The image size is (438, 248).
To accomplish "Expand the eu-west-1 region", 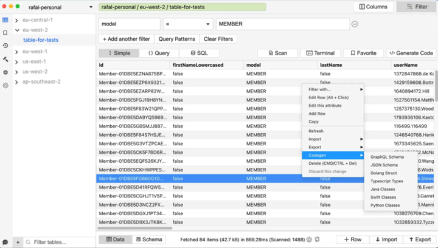I will (17, 52).
